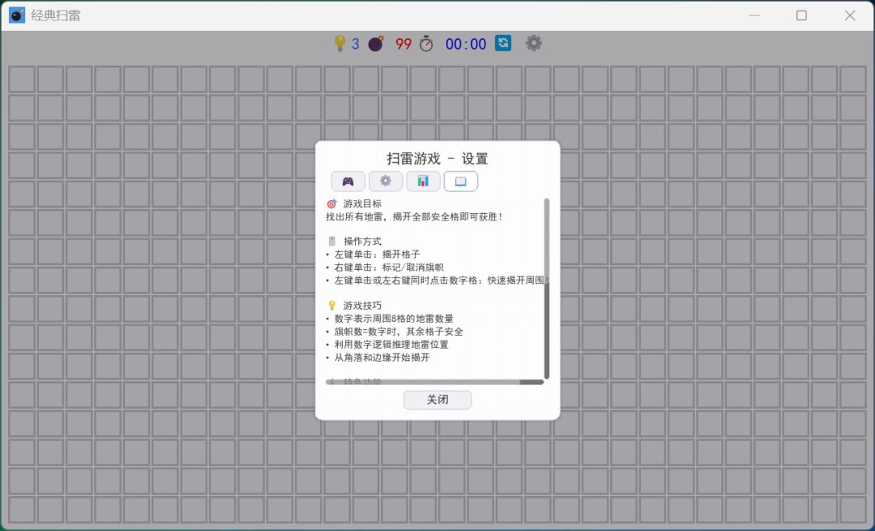Screen dimensions: 875x531
Task: Minimize the 经典扫雷 window
Action: (754, 15)
